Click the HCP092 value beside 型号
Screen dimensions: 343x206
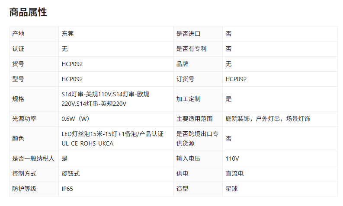(x=72, y=79)
